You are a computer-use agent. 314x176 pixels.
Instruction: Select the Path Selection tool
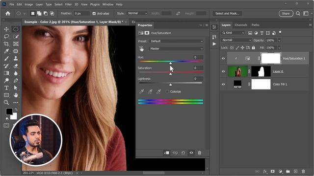(16, 88)
